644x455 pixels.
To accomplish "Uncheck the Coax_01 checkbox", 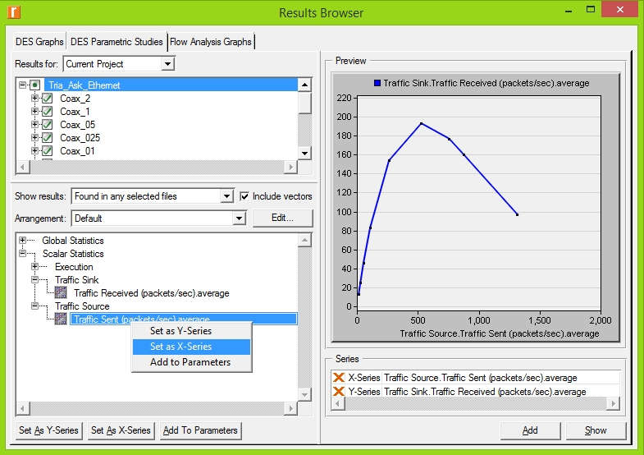I will pyautogui.click(x=48, y=151).
